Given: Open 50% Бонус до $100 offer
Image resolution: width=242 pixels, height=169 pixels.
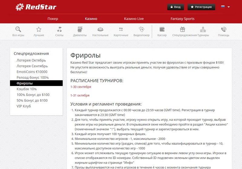Looking at the screenshot, I should click(32, 100).
